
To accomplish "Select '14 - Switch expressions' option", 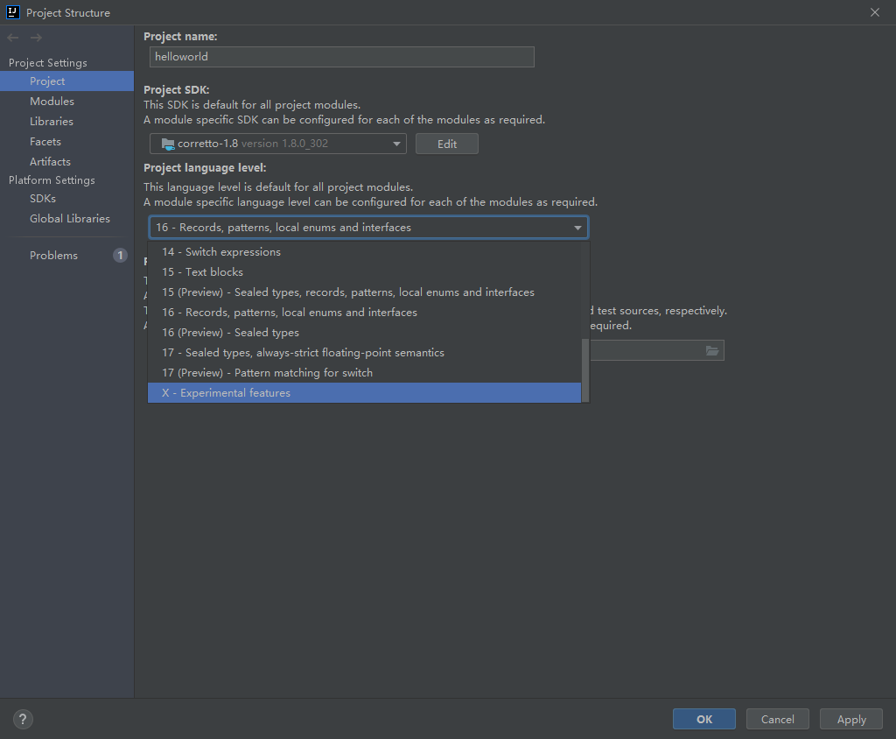I will (221, 252).
